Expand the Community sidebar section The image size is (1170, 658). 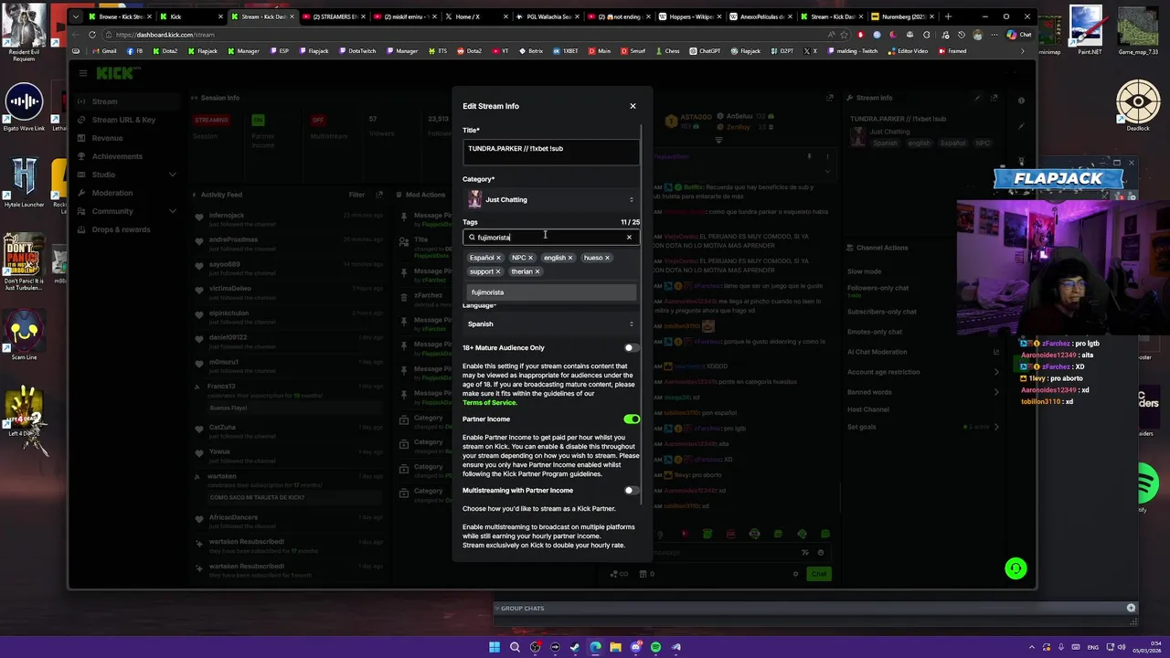[x=127, y=211]
